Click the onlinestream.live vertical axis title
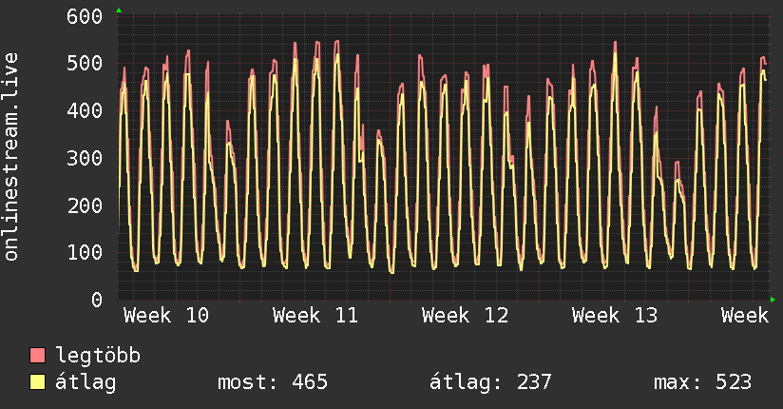The width and height of the screenshot is (783, 409). pos(11,157)
